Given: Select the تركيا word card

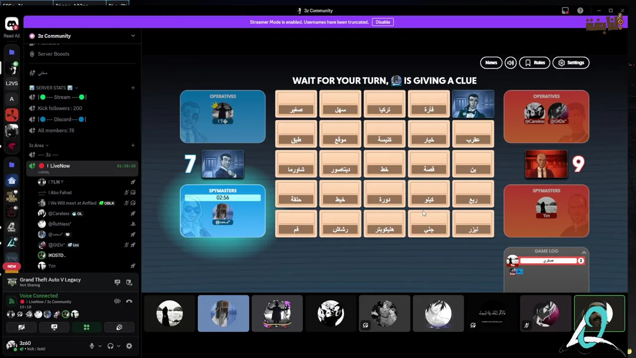Looking at the screenshot, I should pyautogui.click(x=385, y=104).
